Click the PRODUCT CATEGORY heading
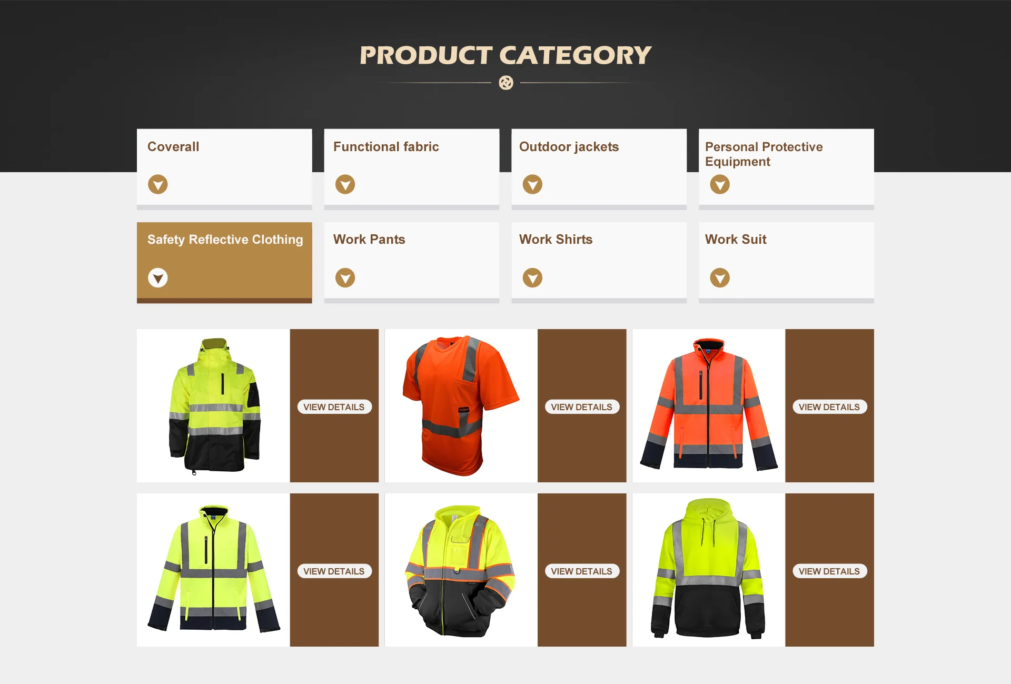Screen dimensions: 1011x684 [506, 55]
